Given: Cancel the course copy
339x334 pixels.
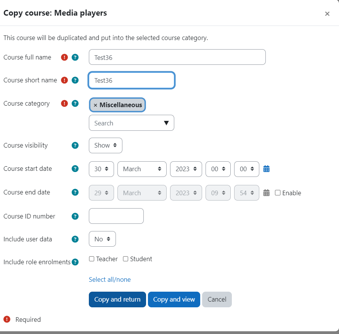Looking at the screenshot, I should tap(217, 299).
